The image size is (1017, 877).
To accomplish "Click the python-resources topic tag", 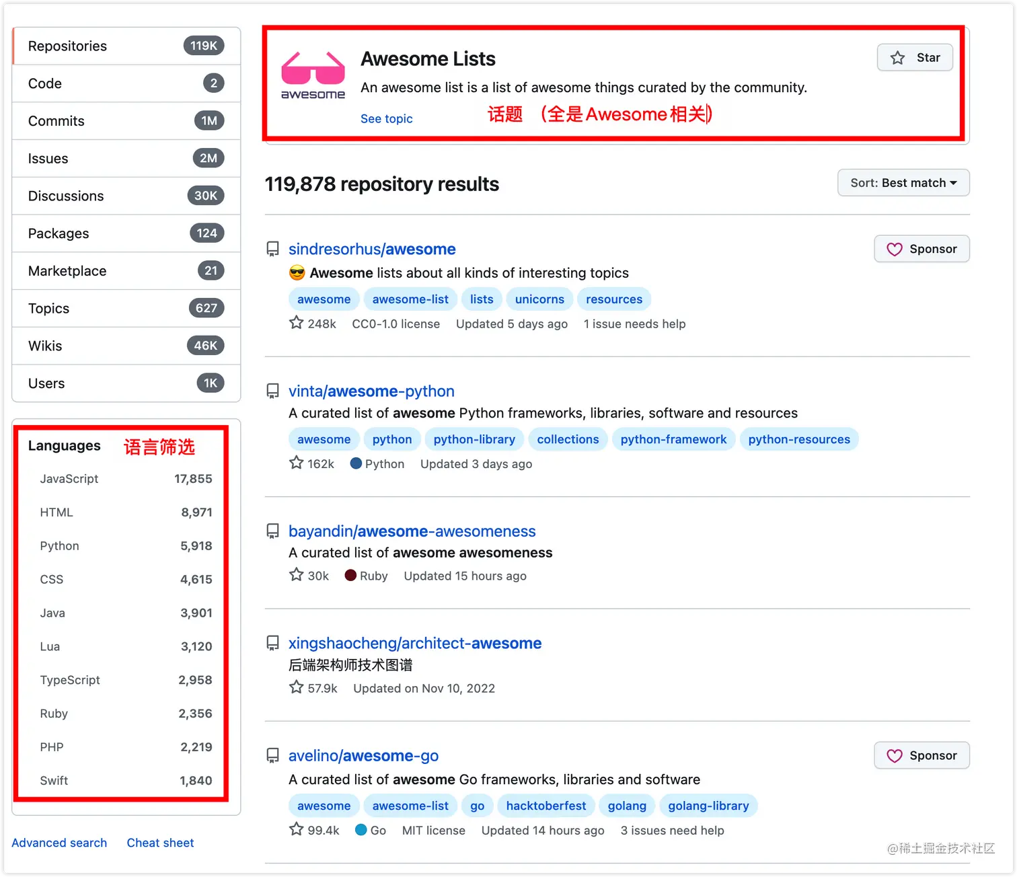I will [x=799, y=439].
